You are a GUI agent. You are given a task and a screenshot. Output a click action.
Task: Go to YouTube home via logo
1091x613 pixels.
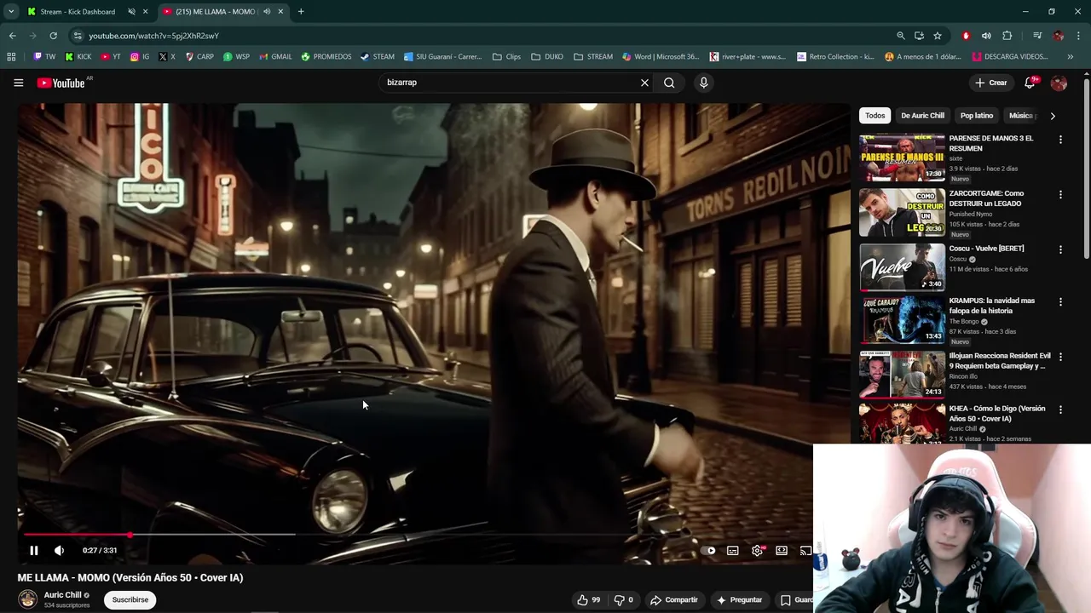click(61, 83)
